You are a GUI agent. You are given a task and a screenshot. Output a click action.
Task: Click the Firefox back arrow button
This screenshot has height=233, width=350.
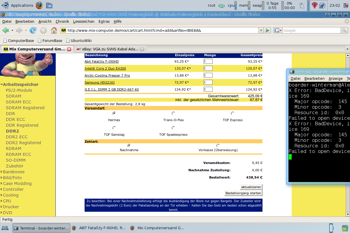point(6,30)
